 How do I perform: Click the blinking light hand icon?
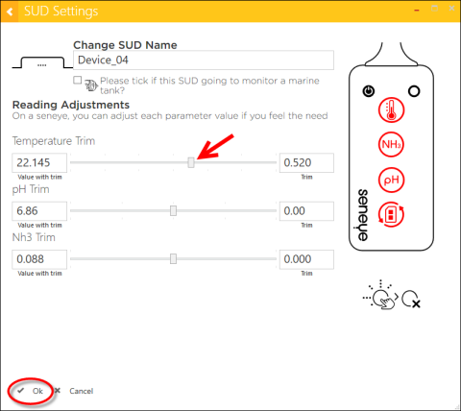click(x=380, y=295)
